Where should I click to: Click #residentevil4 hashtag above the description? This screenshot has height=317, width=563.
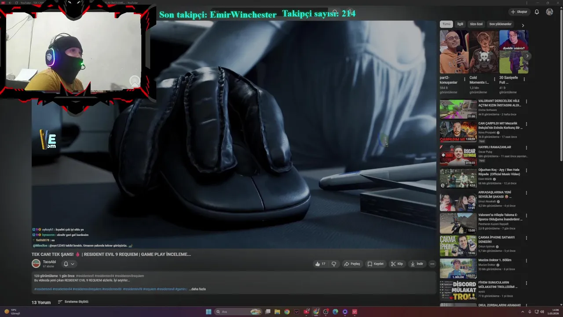point(105,276)
